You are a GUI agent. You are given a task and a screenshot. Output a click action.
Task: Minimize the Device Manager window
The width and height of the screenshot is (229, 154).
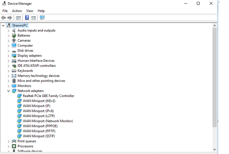[185, 3]
